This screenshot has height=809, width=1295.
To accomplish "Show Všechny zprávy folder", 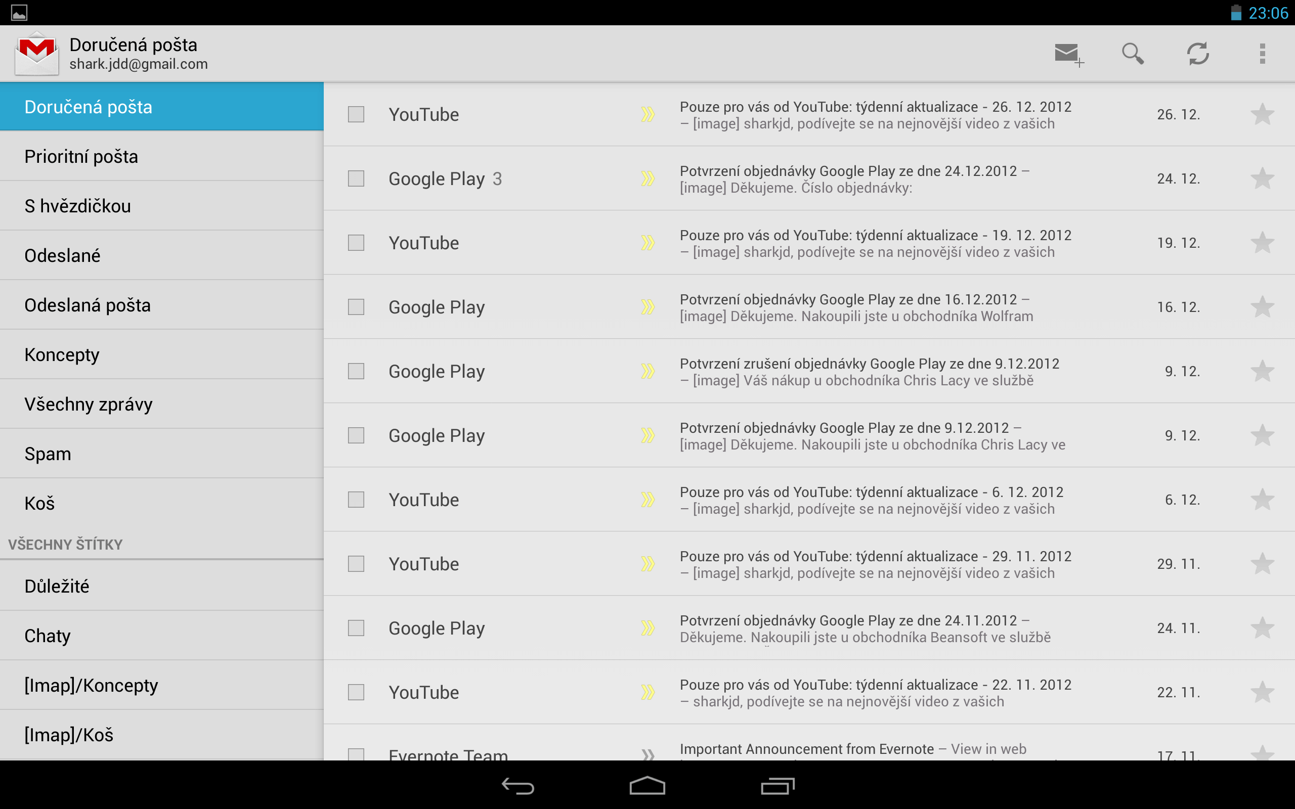I will [x=161, y=404].
